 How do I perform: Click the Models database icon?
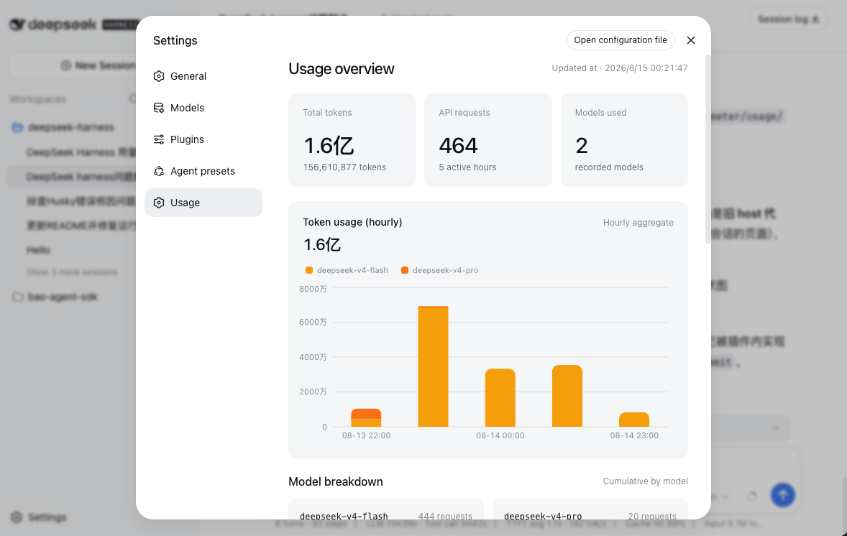(x=159, y=108)
